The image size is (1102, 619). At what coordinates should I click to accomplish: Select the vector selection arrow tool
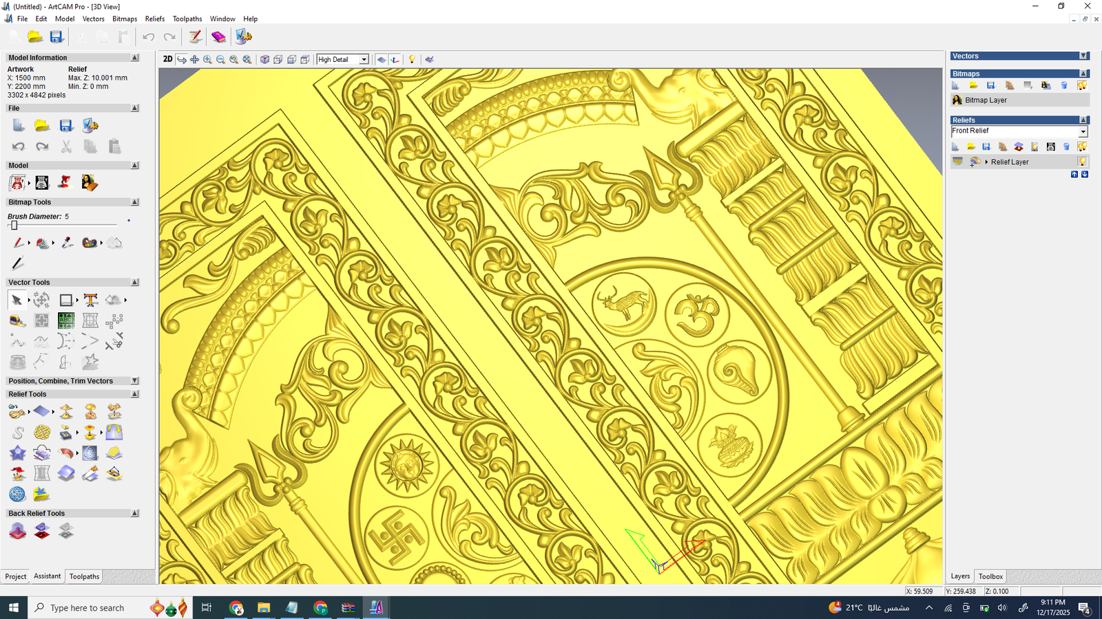[17, 300]
